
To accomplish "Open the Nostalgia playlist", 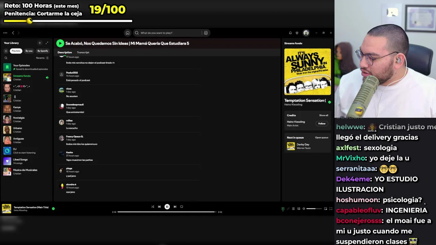I will tap(27, 119).
